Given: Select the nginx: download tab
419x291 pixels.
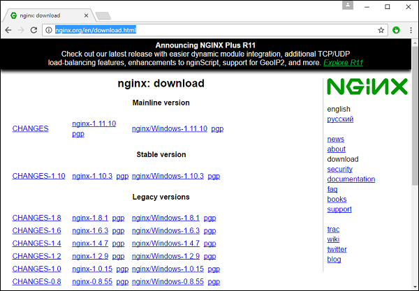Looking at the screenshot, I should 45,15.
